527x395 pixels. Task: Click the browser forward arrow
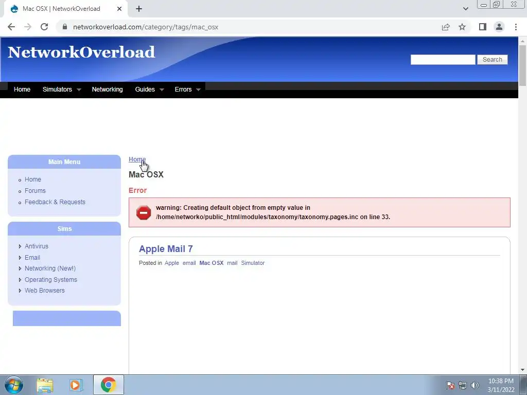click(28, 27)
